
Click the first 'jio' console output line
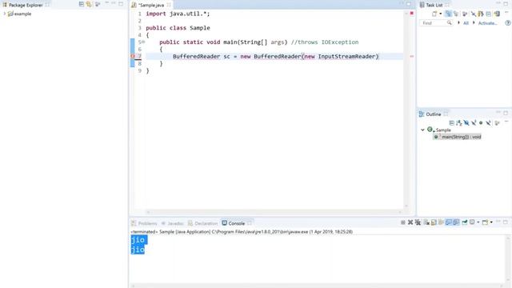pyautogui.click(x=138, y=240)
